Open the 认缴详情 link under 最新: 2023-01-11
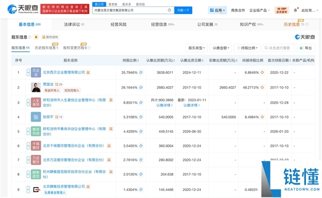The height and width of the screenshot is (198, 322). 192,105
